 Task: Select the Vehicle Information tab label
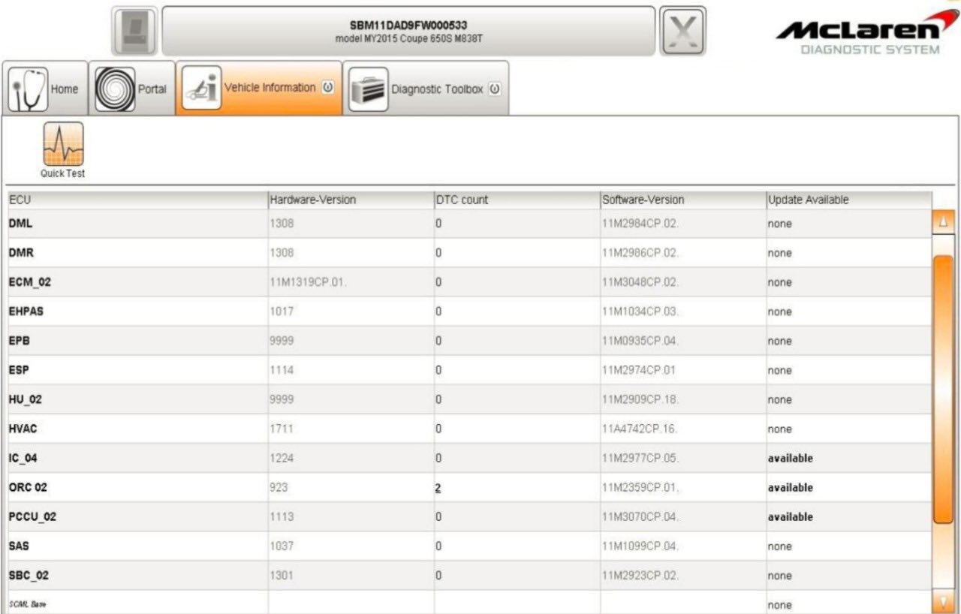pos(270,88)
